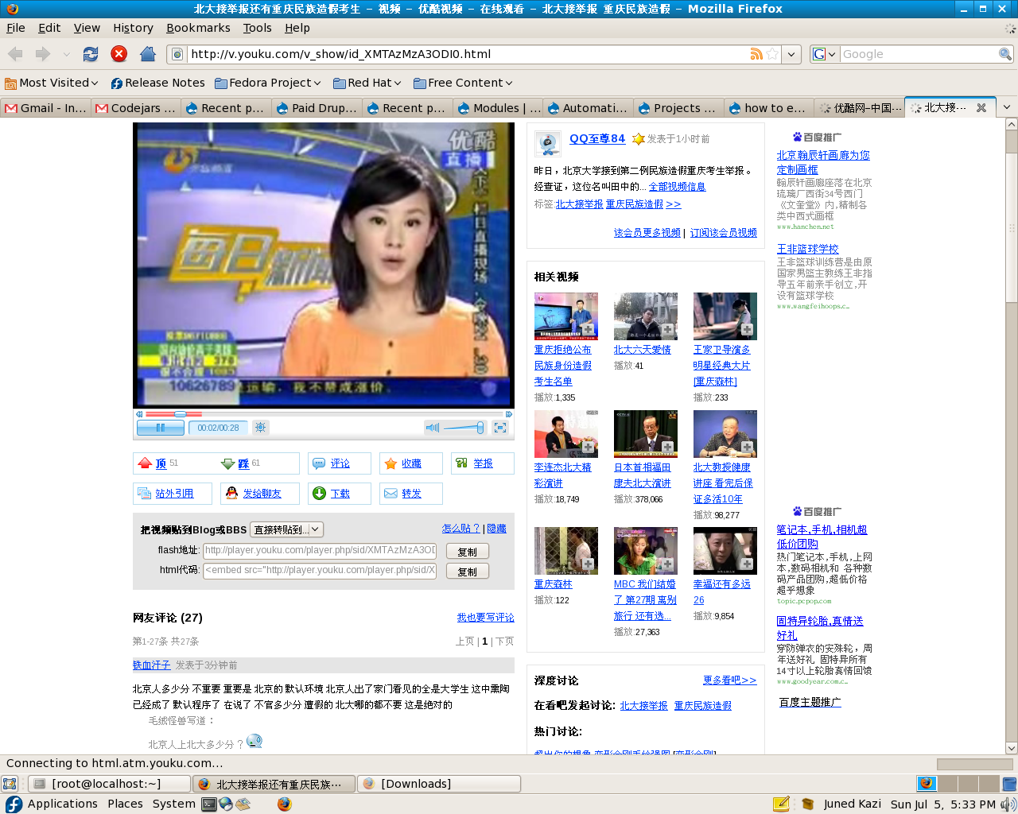Click the flash地址 URL text field
The width and height of the screenshot is (1018, 814).
[320, 550]
